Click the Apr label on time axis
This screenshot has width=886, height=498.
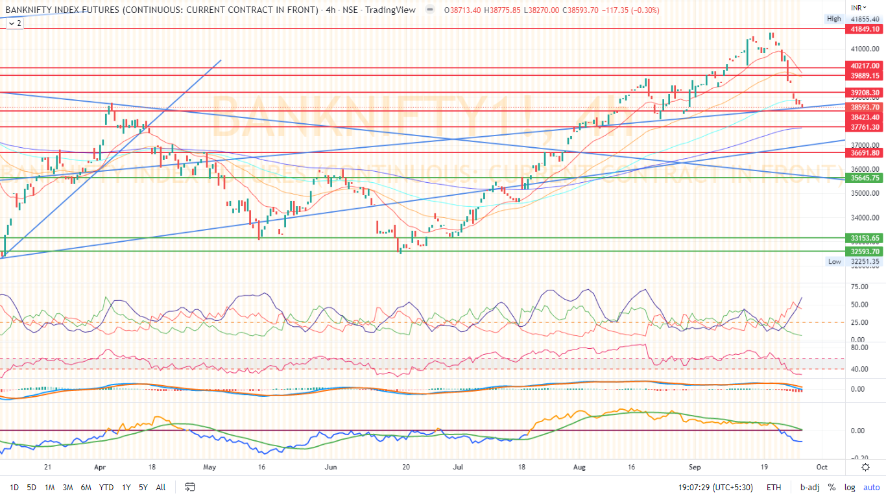(99, 466)
